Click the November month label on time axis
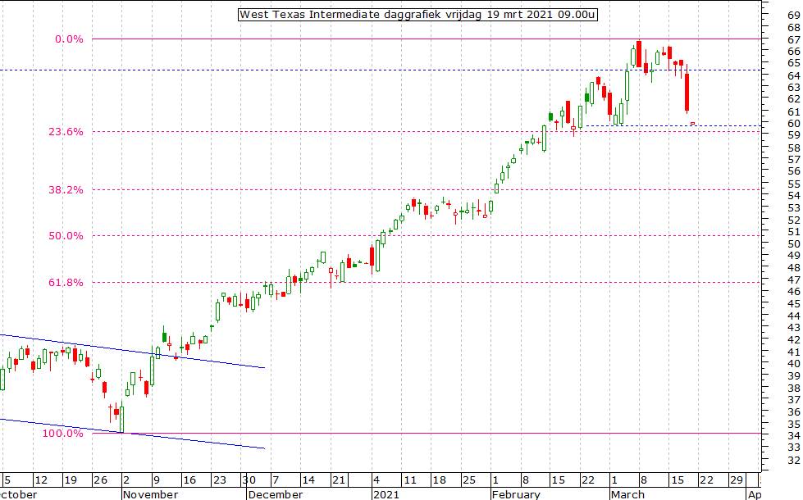Viewport: 803px width, 500px height. pyautogui.click(x=151, y=494)
